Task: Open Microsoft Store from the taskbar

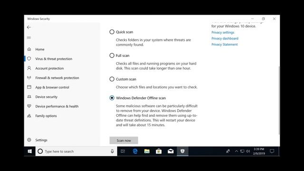Action: tap(159, 151)
